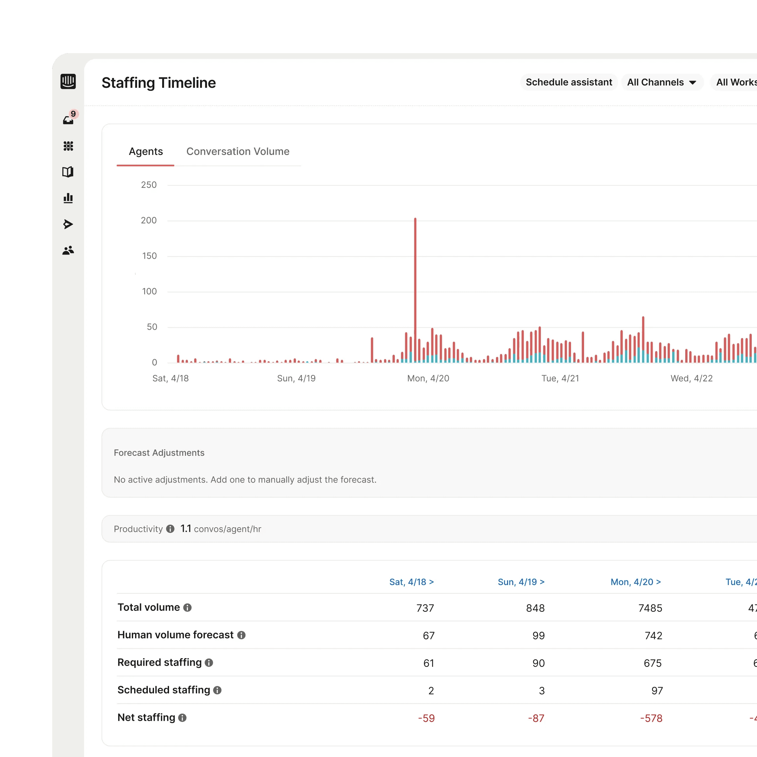This screenshot has width=757, height=757.
Task: Click the Wed, 4/22 chart axis label
Action: [691, 379]
